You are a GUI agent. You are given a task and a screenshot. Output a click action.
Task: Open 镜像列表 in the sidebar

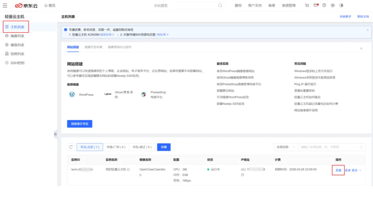[x=17, y=36]
